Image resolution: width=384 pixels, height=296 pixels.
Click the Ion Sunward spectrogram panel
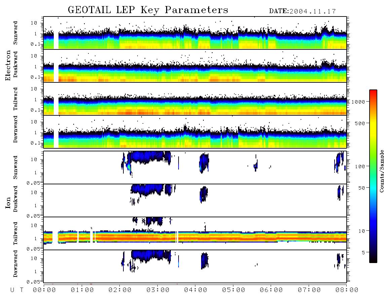195,168
